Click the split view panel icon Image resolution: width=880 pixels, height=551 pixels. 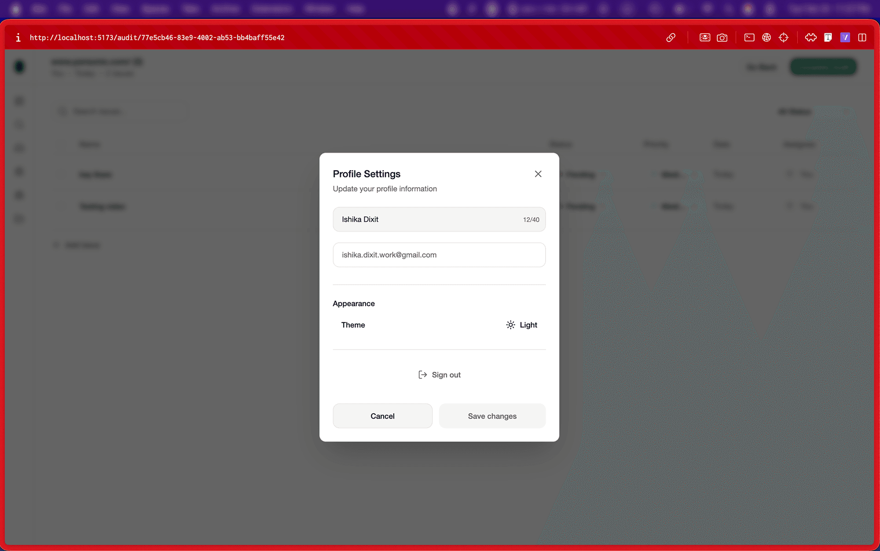pos(862,37)
